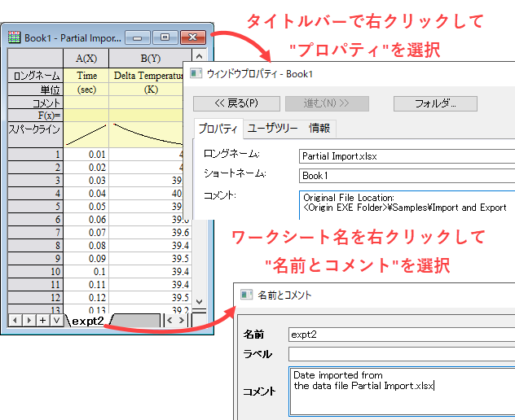Click the ショートネーム field 'Book1'
This screenshot has height=420, width=515.
point(407,176)
